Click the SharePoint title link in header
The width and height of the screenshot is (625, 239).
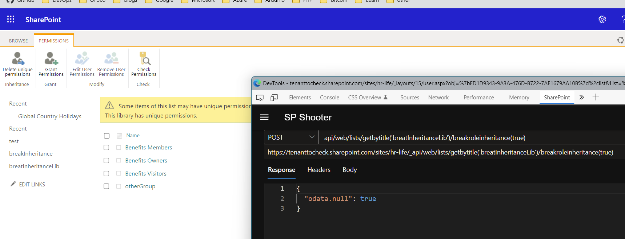click(x=43, y=20)
